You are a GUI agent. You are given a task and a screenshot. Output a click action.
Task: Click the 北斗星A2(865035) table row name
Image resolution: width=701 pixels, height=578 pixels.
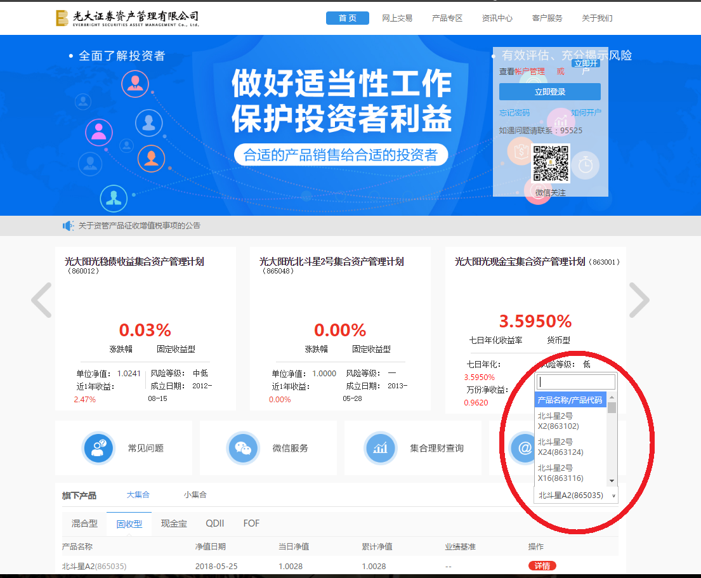point(94,567)
